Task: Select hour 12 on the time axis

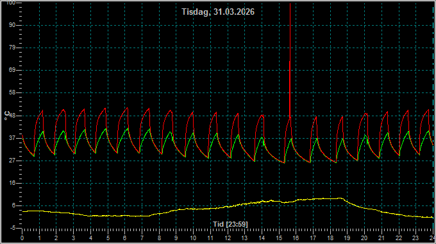Action: click(228, 238)
